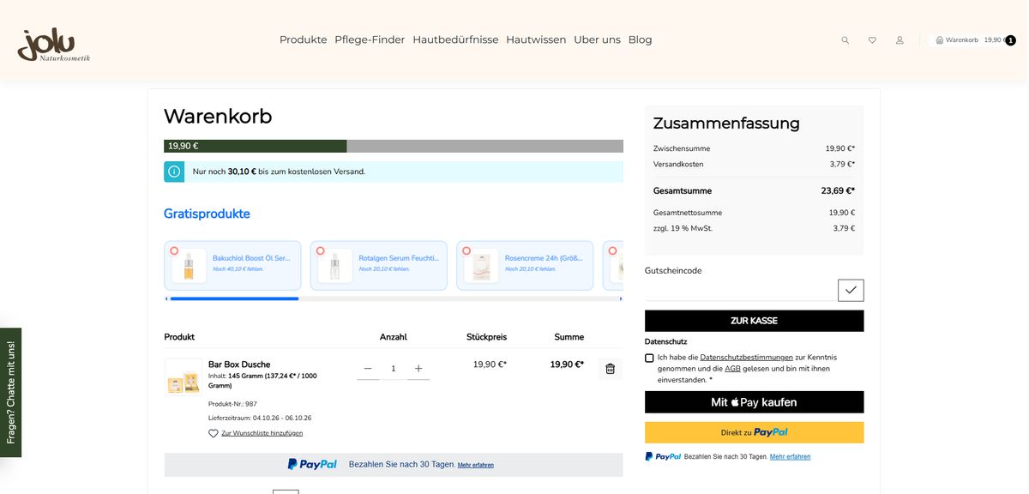Viewport: 1029px width, 494px height.
Task: Open Rotalgen Serum product thumbnail
Action: coord(334,266)
